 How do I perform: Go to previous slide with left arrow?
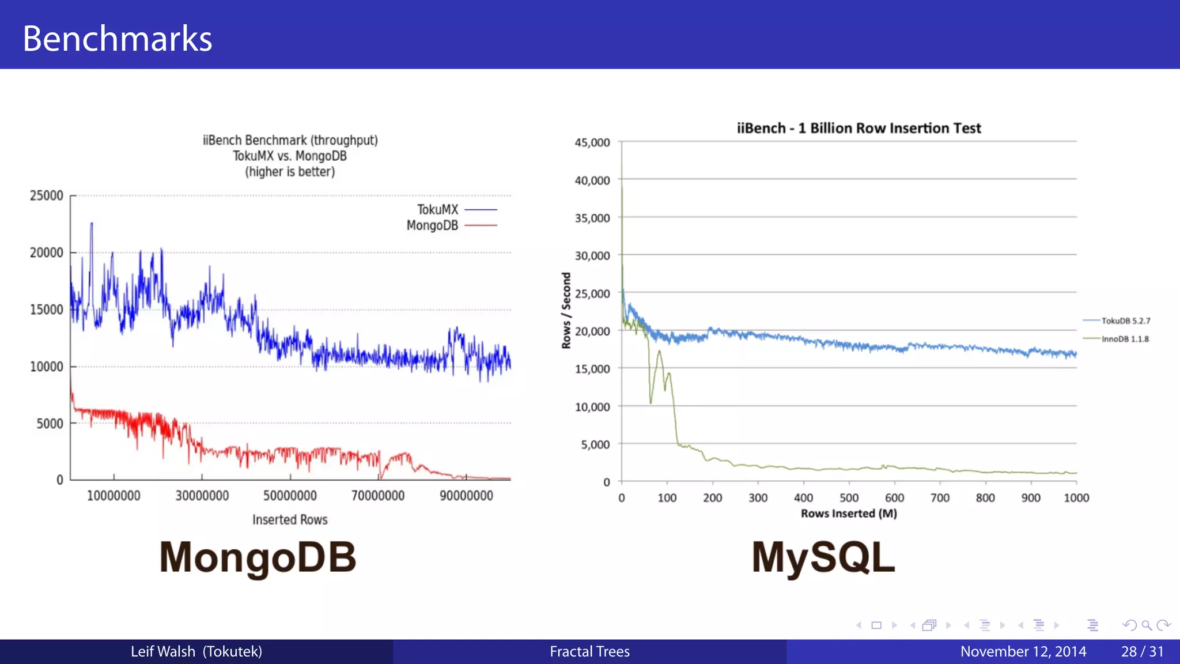pos(858,625)
